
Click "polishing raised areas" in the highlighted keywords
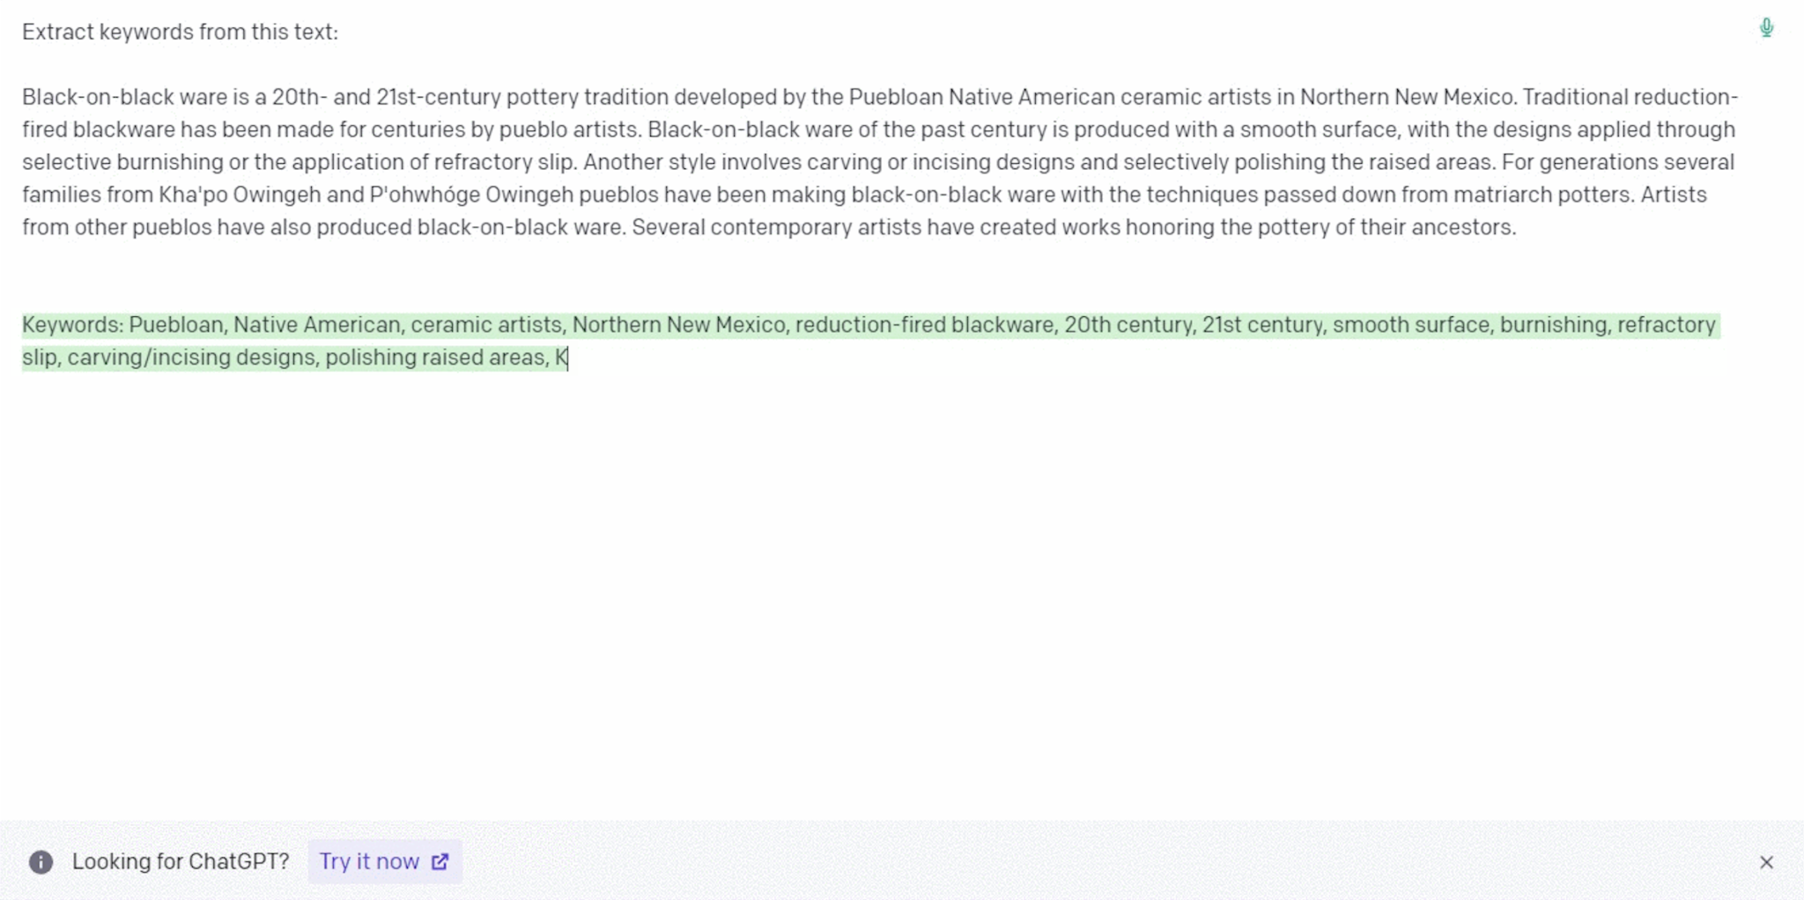[x=435, y=358]
